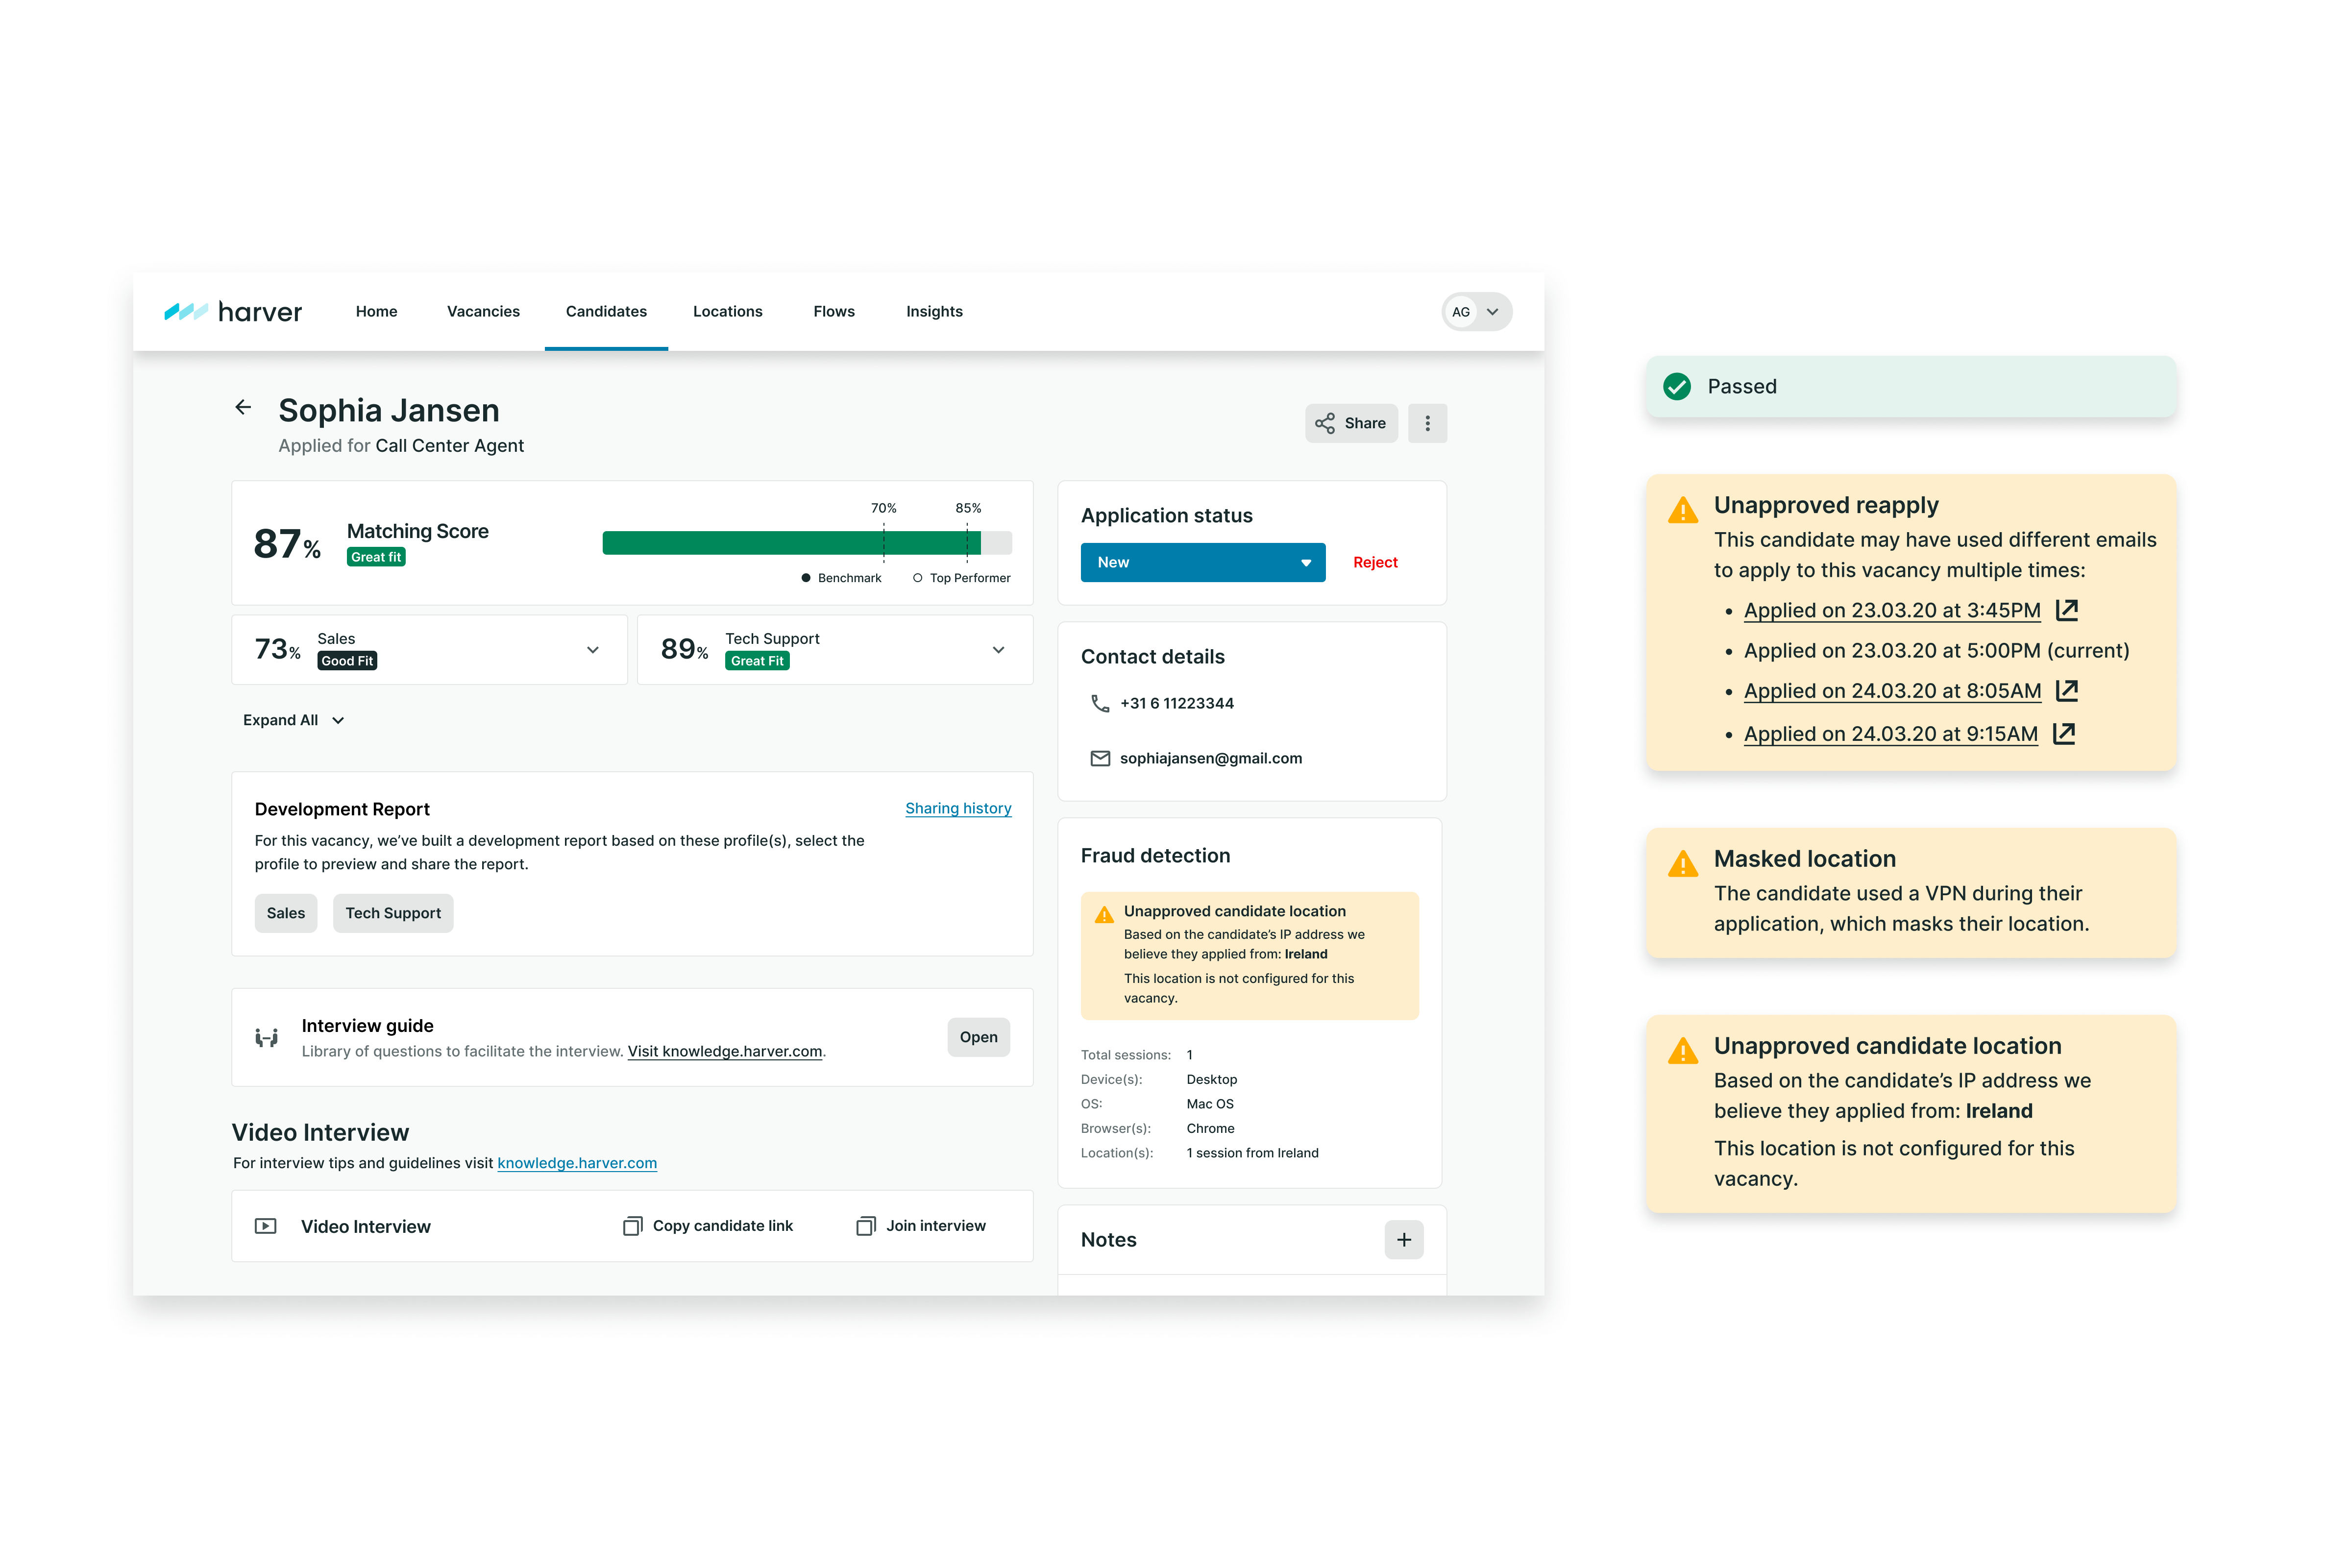
Task: Click the Share button
Action: [x=1351, y=423]
